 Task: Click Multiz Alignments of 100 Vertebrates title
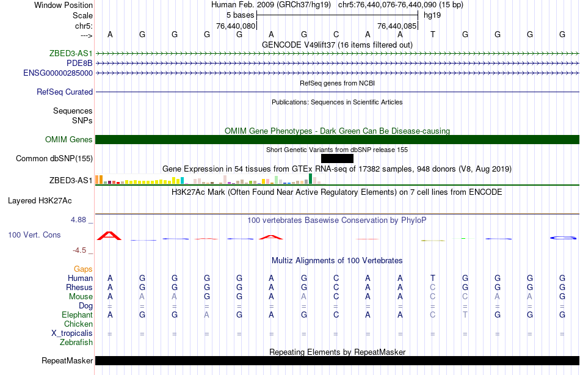pos(337,261)
